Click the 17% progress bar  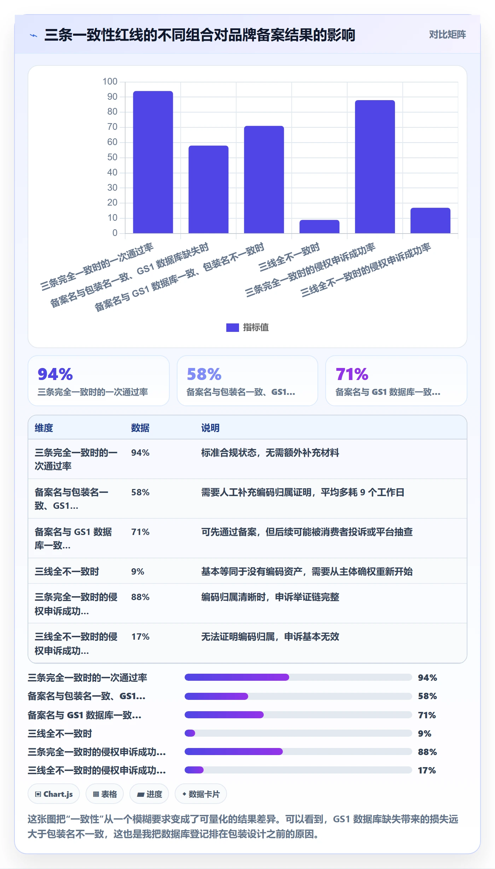298,770
